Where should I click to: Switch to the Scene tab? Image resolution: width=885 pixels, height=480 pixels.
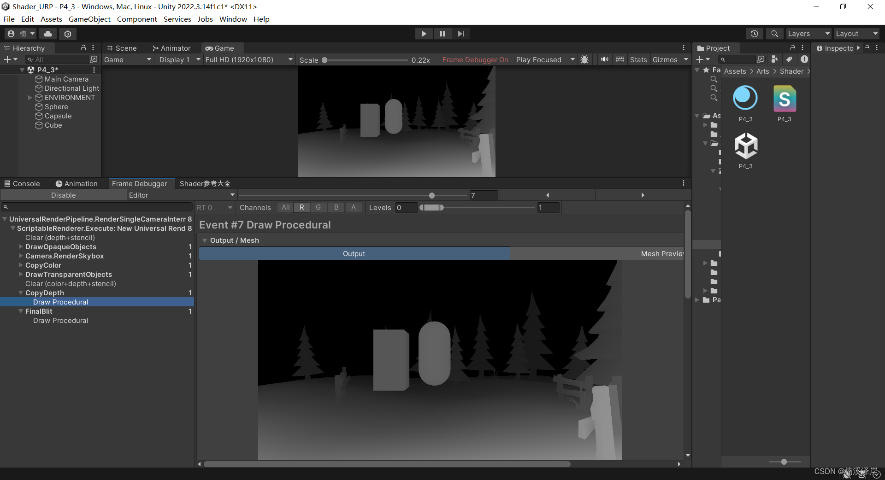pyautogui.click(x=122, y=48)
